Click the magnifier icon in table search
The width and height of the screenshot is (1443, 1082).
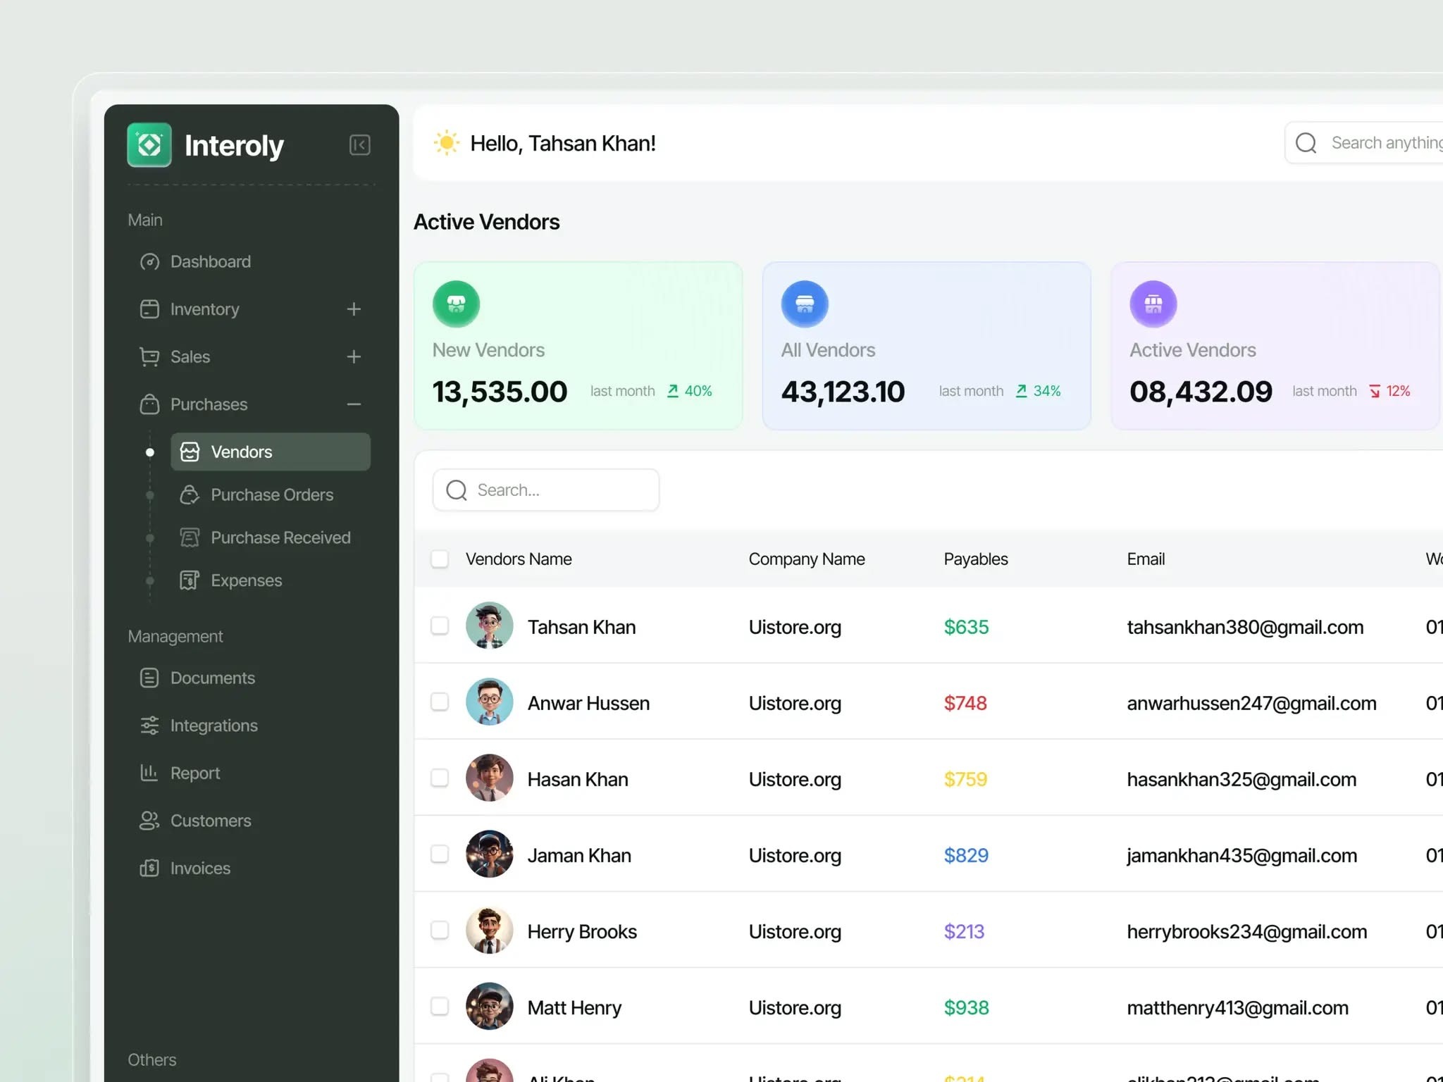457,490
